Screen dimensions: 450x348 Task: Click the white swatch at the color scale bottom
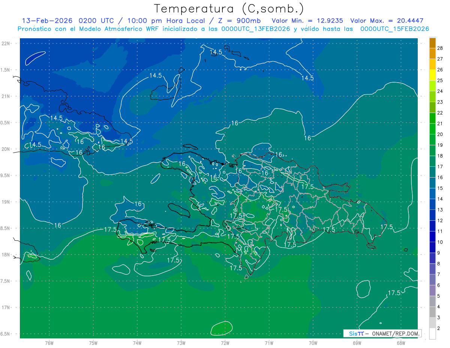coord(432,334)
